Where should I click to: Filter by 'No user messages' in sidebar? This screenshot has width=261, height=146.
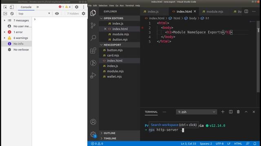tap(17, 26)
